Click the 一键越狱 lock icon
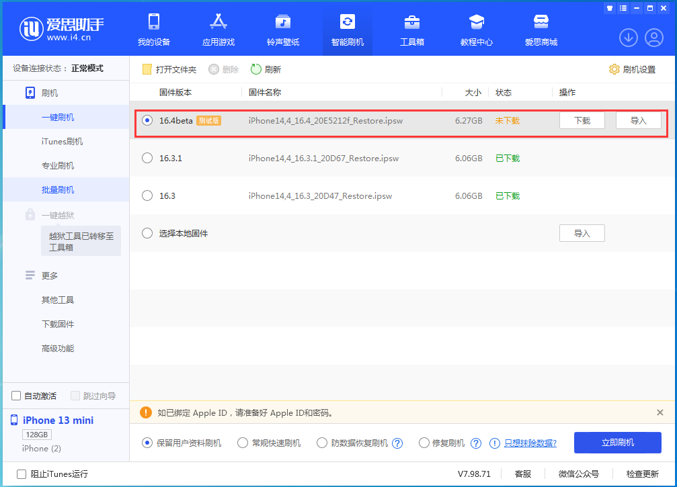 [30, 214]
